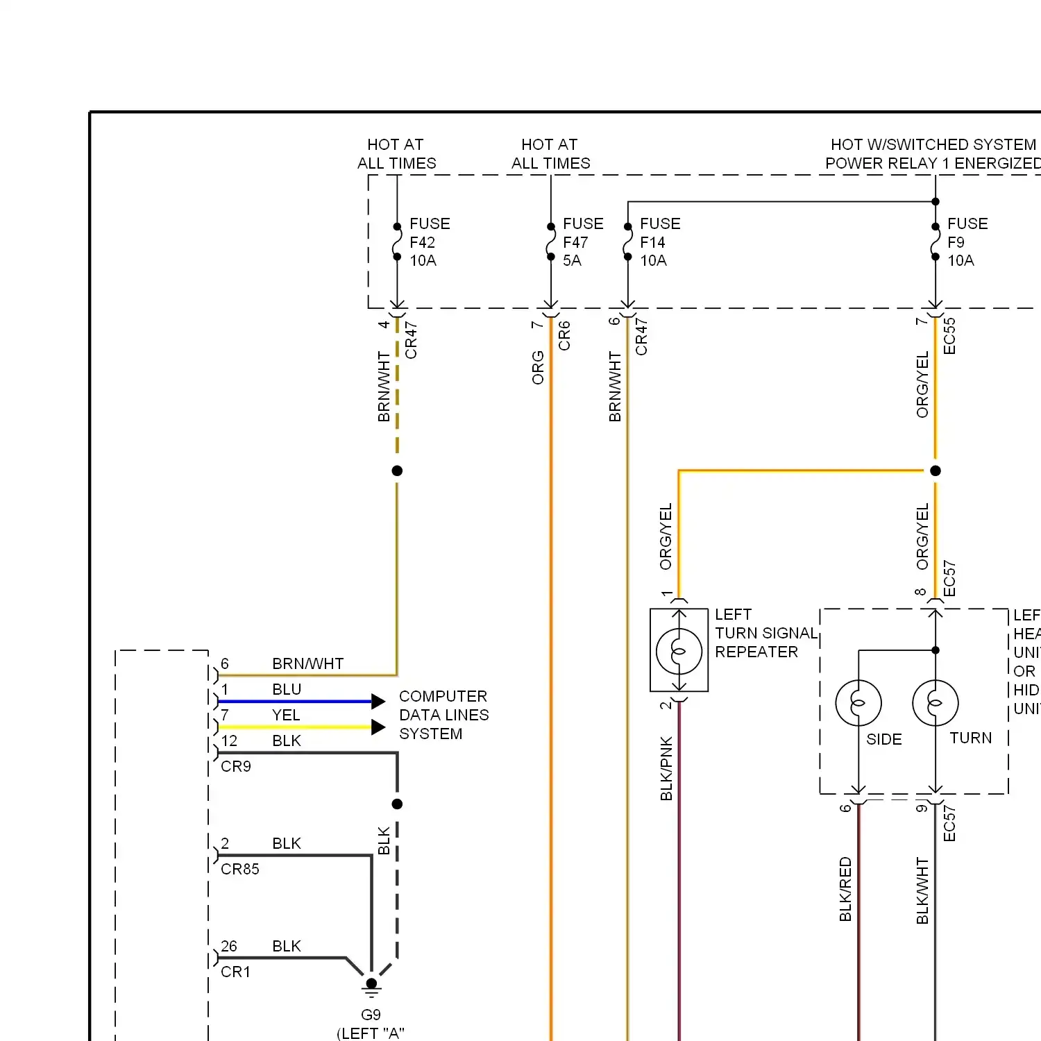The height and width of the screenshot is (1041, 1041).
Task: Click the BLK label at pin 26
Action: [287, 946]
